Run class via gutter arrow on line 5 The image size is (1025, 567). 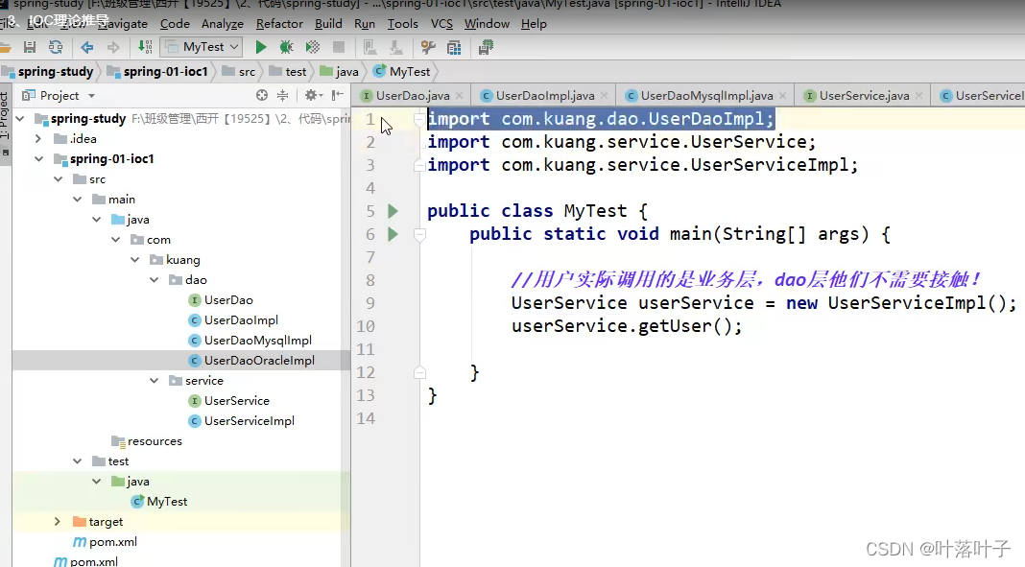393,211
